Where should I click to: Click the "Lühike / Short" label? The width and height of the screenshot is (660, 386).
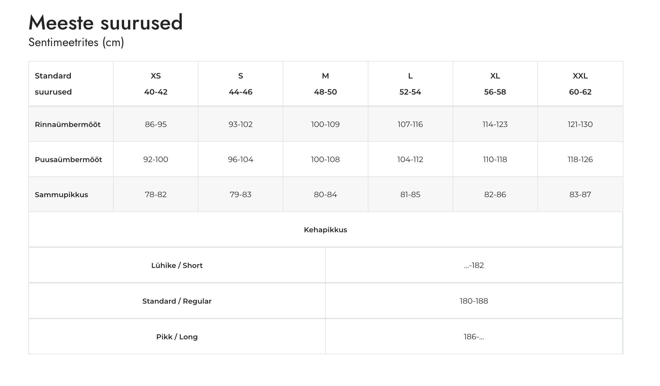coord(177,266)
